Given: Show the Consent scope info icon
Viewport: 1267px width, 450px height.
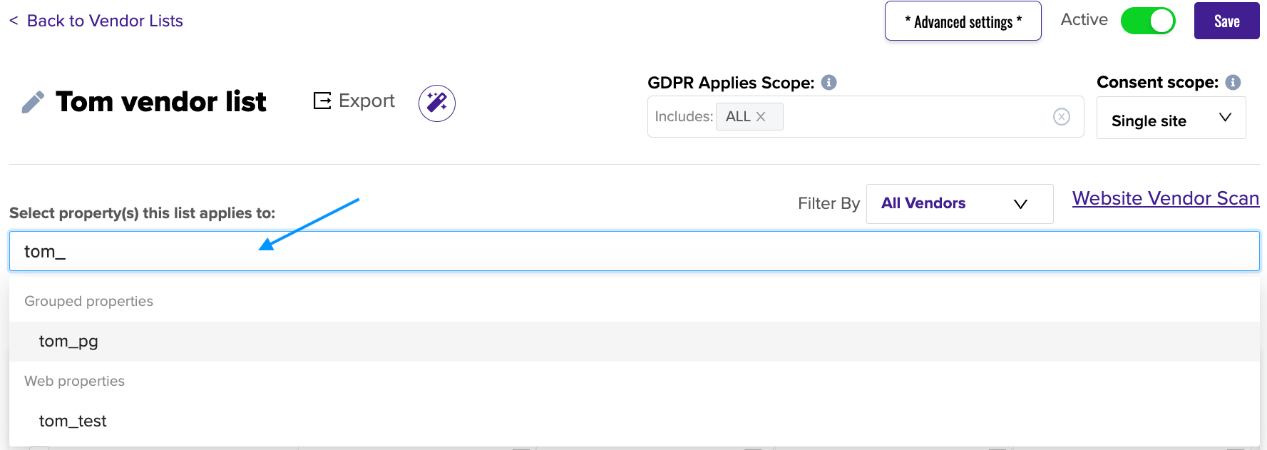Looking at the screenshot, I should 1233,82.
